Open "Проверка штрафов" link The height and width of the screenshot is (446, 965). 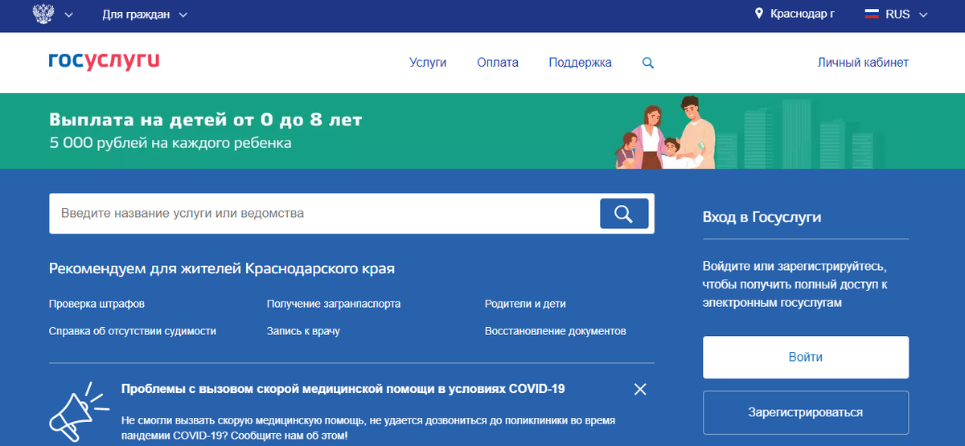pyautogui.click(x=96, y=305)
